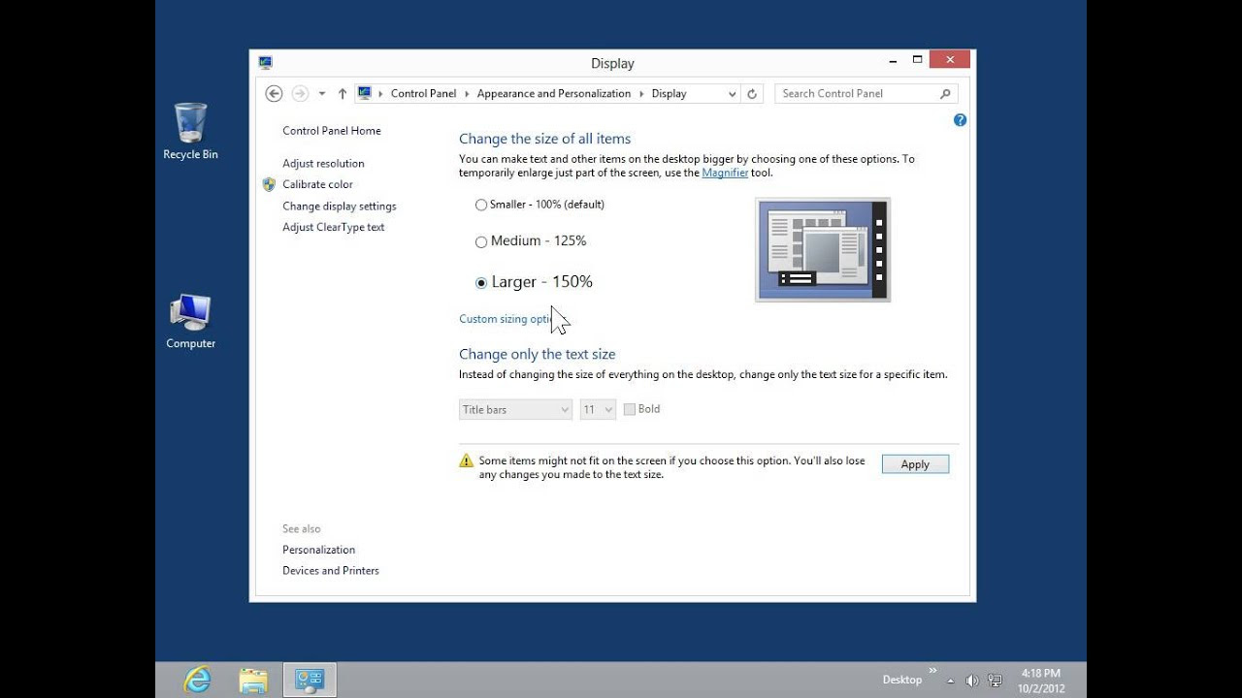
Task: Open the recent locations arrow
Action: (x=322, y=94)
